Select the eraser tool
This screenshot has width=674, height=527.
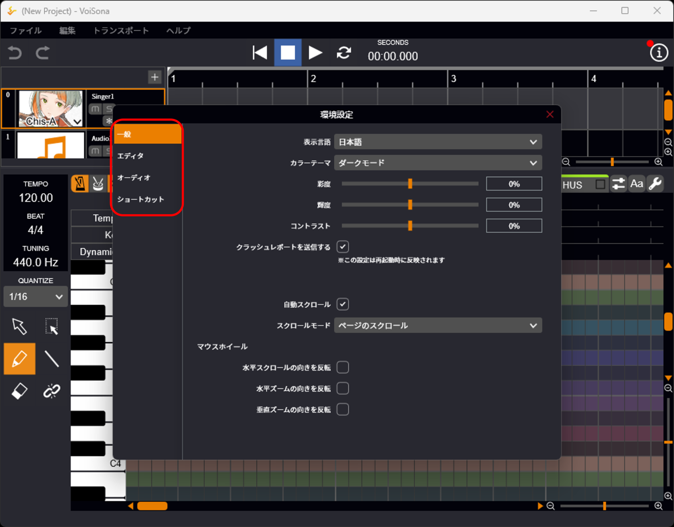[x=19, y=391]
